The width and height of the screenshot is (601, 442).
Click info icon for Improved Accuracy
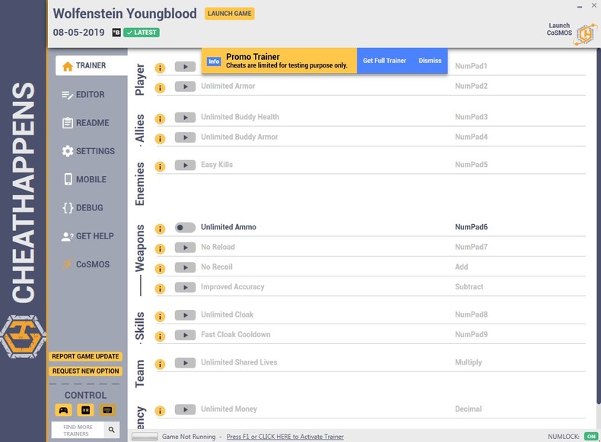[160, 289]
